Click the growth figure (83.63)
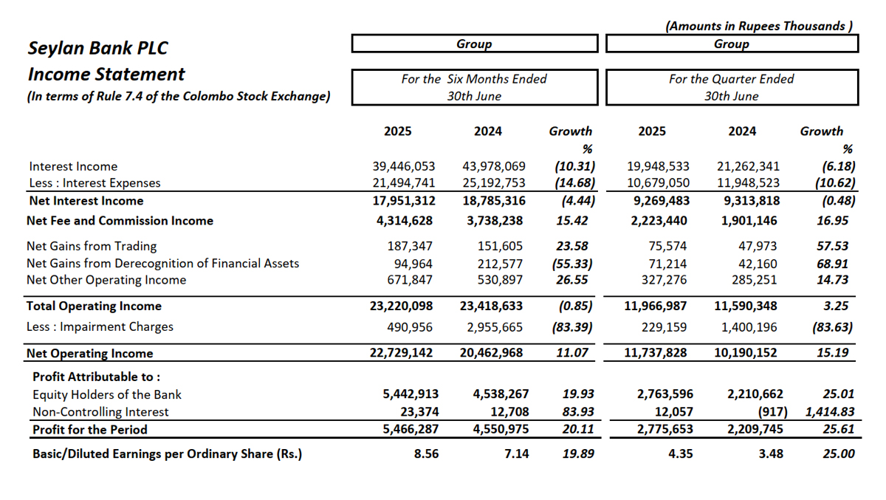 tap(832, 326)
